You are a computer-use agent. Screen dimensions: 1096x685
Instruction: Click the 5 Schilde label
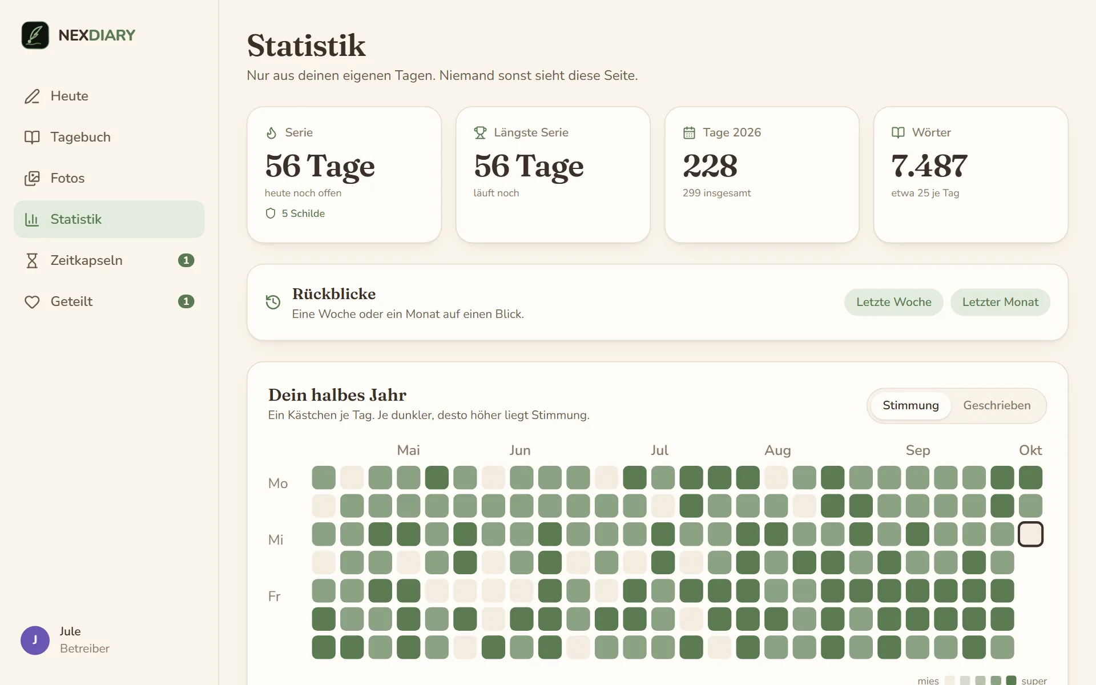303,213
